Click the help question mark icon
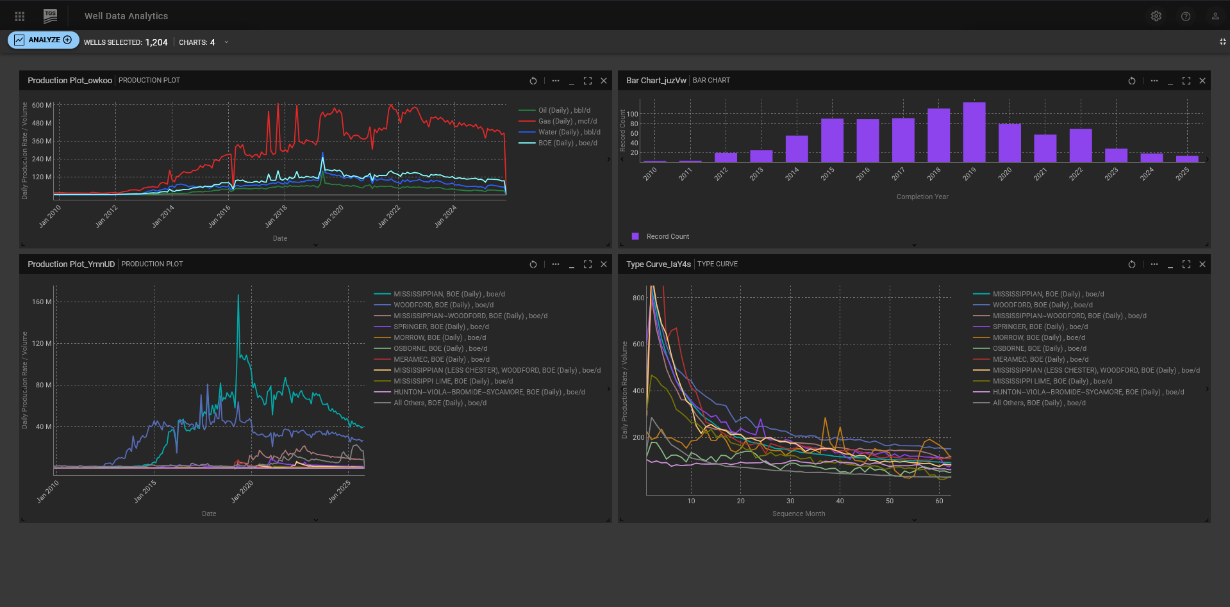1230x607 pixels. (1185, 16)
